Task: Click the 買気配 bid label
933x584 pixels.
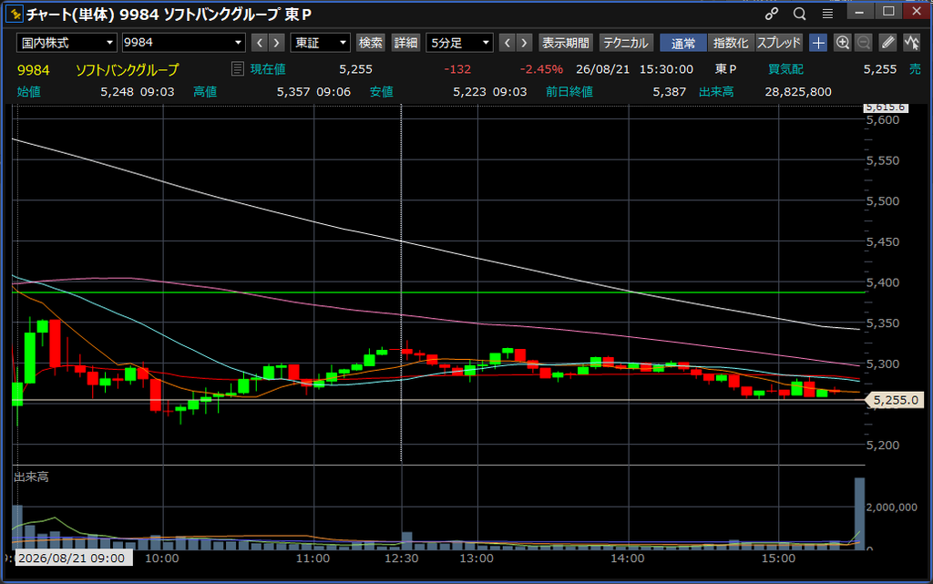Action: 785,69
